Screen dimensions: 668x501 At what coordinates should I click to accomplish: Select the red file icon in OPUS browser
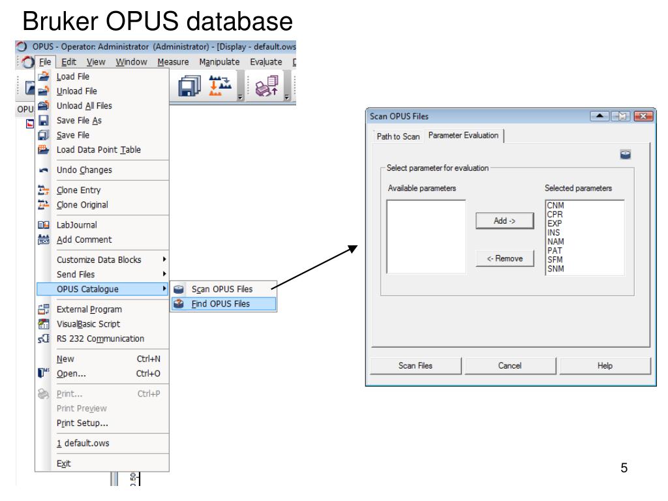[x=30, y=124]
